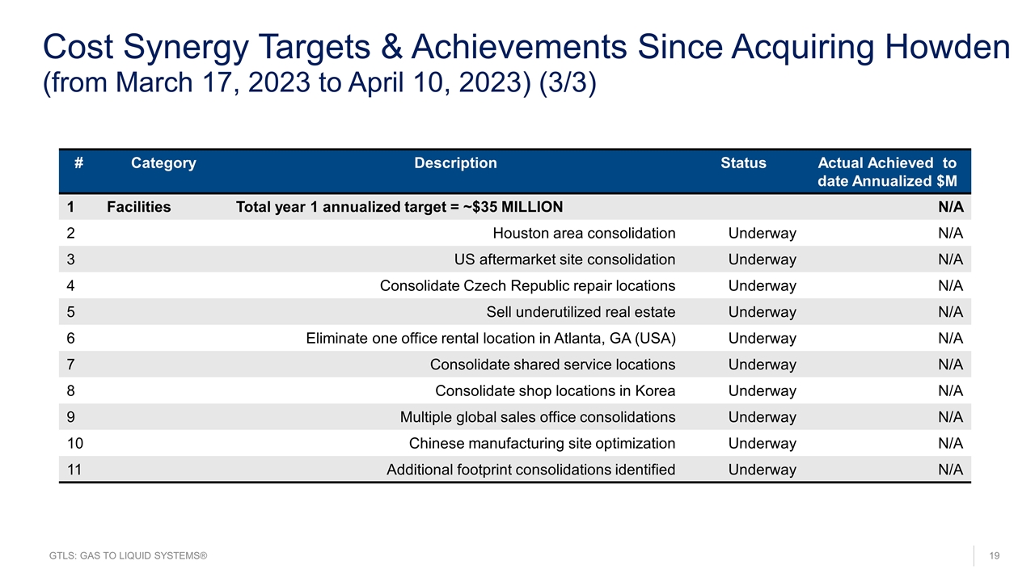
Task: Click 'Additional footprint consolidations identified' text
Action: (x=530, y=470)
